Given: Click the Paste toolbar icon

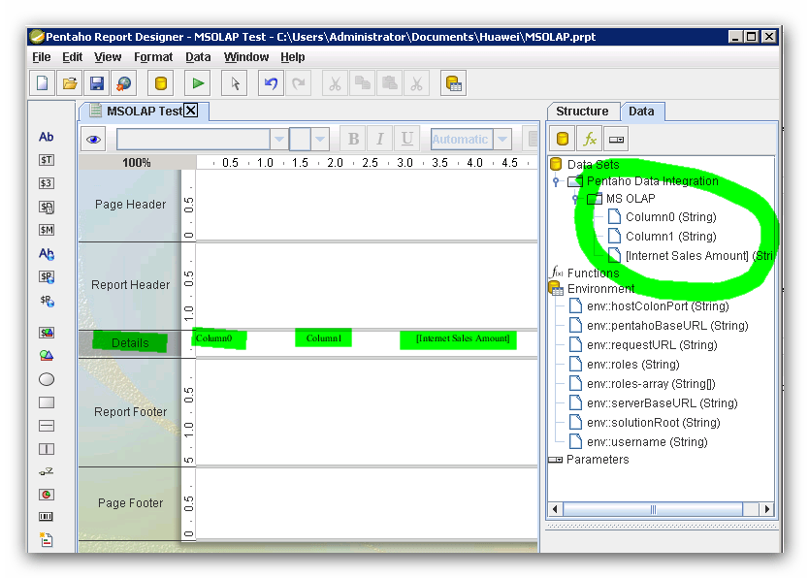Looking at the screenshot, I should coord(390,83).
